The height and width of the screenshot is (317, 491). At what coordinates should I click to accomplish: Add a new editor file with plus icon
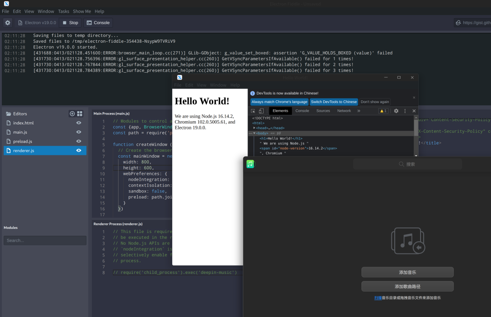pyautogui.click(x=72, y=114)
